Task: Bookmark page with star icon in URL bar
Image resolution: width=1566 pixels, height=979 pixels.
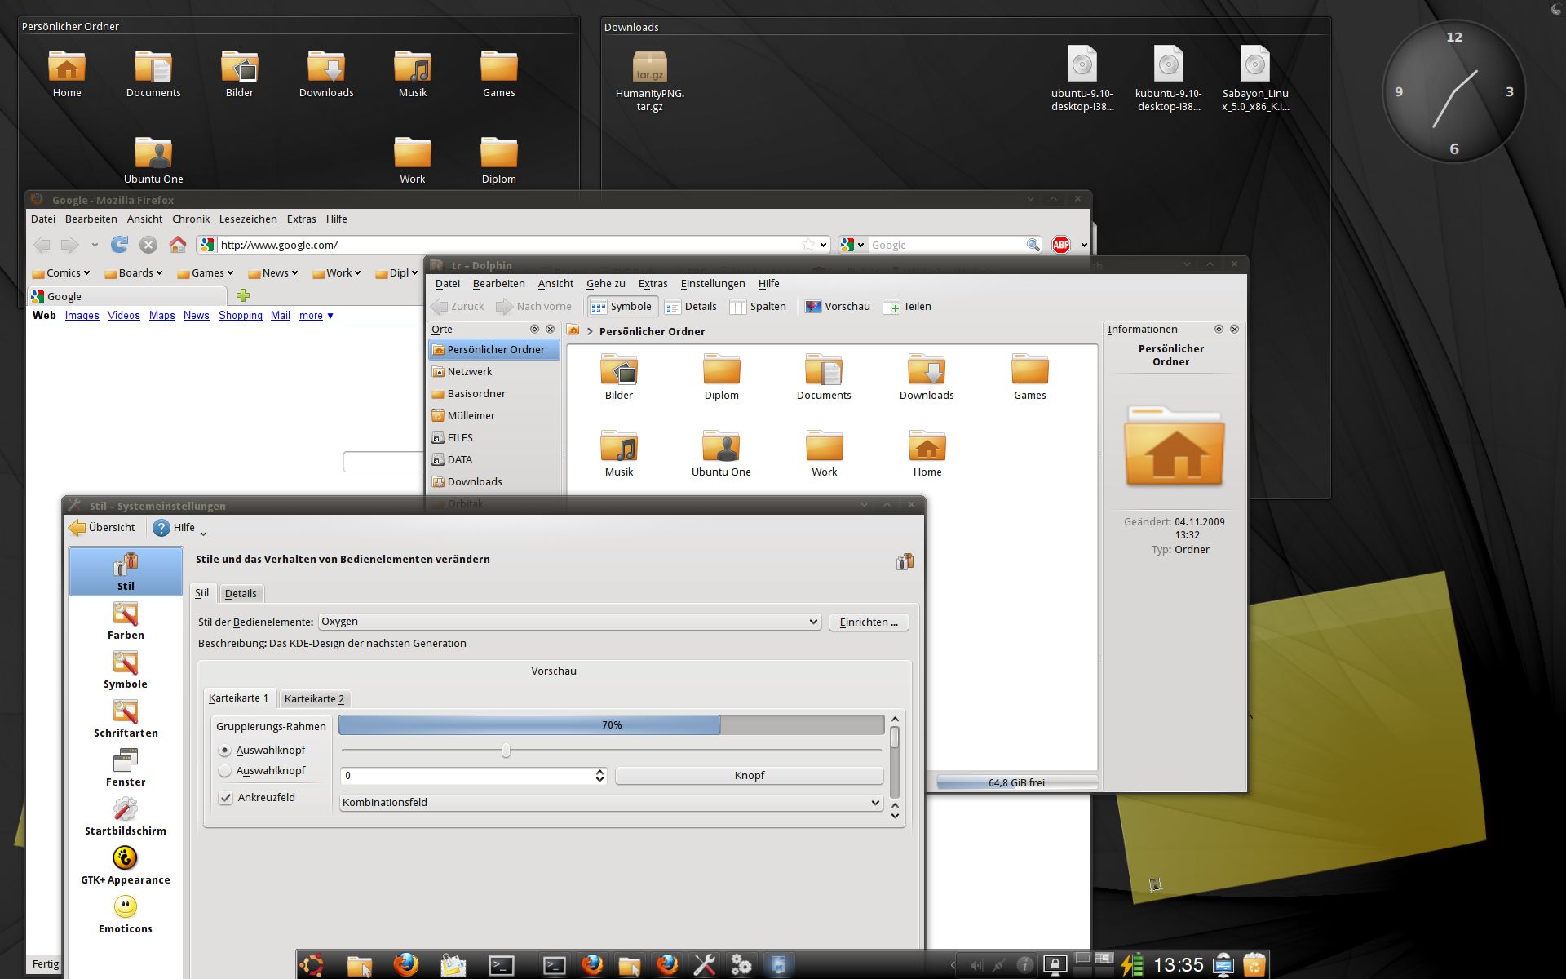Action: pos(807,245)
